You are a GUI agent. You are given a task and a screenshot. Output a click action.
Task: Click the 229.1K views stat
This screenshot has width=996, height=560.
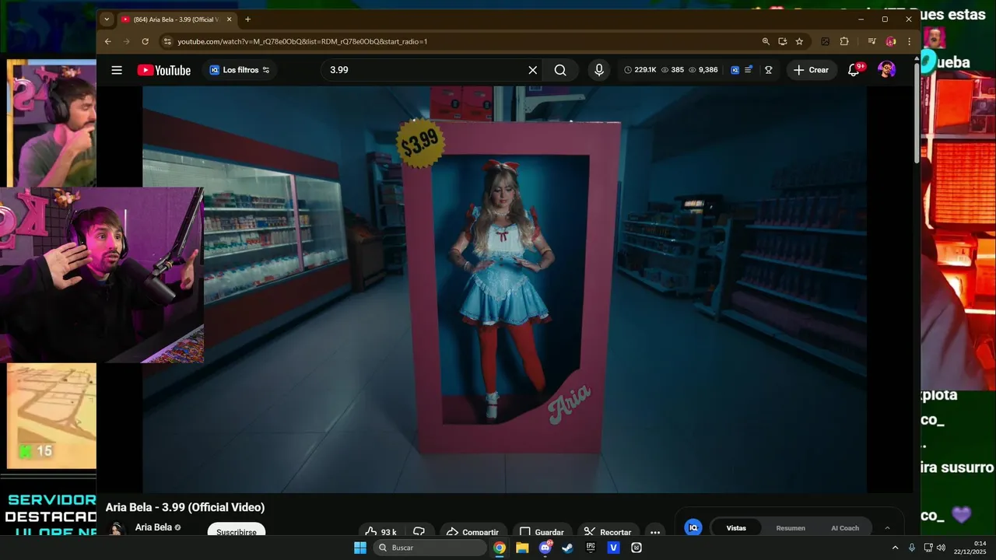[x=640, y=70]
